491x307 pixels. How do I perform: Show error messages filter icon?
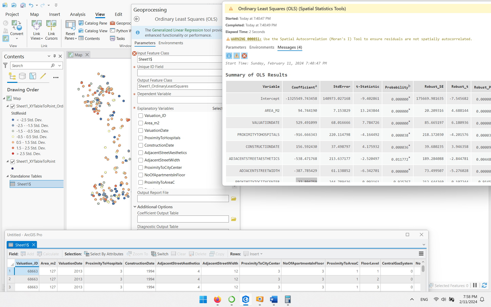coord(244,56)
